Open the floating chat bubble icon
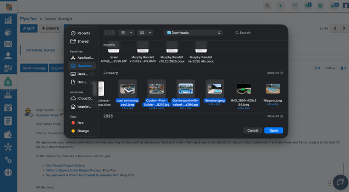This screenshot has width=349, height=192. point(341,183)
